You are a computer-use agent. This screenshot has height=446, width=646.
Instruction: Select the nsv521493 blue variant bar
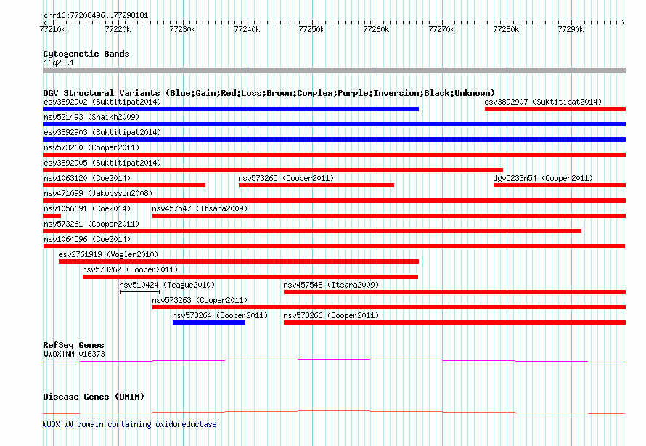[x=334, y=124]
